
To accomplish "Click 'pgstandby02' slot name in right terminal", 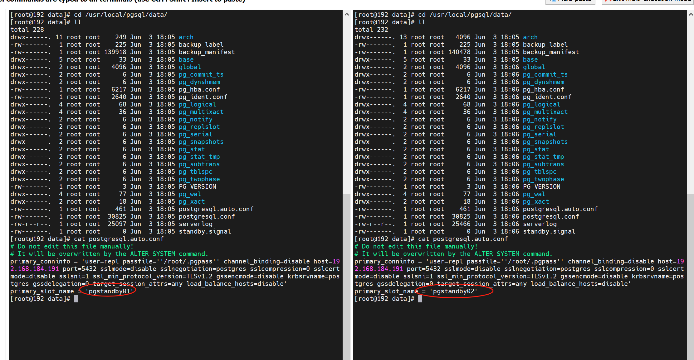I will [x=453, y=291].
